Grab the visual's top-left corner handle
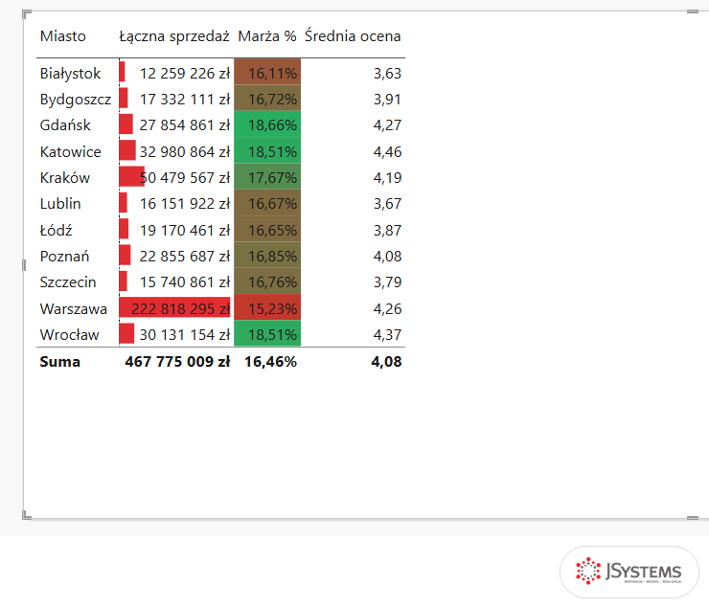This screenshot has width=709, height=608. [x=26, y=14]
